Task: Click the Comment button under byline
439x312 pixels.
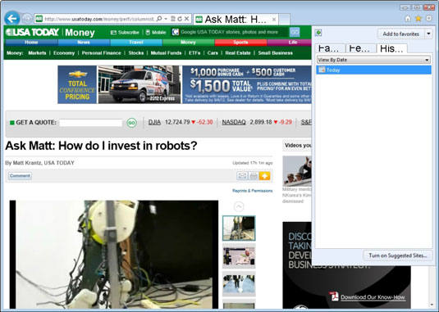Action: tap(20, 176)
